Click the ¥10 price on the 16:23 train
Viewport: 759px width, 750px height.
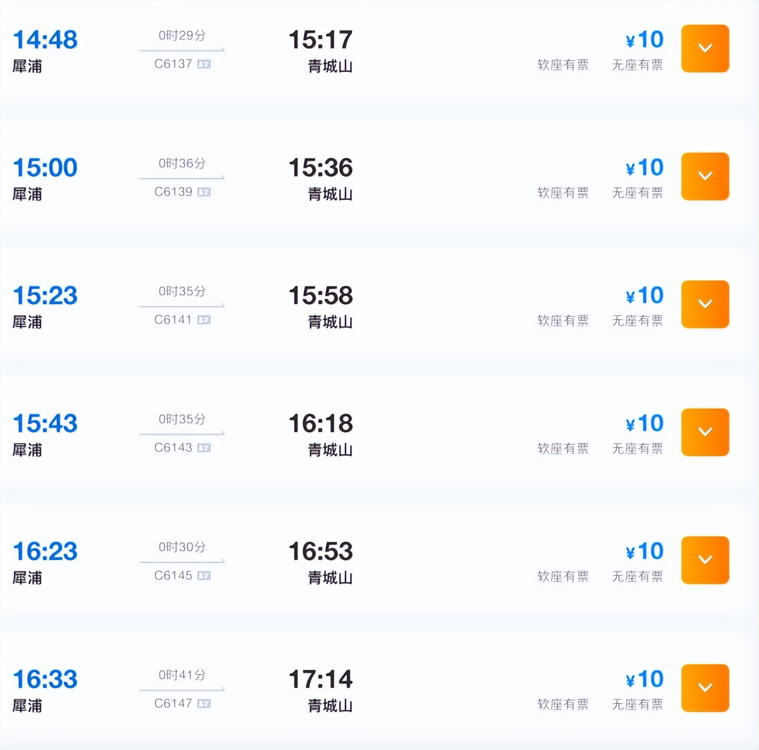point(645,551)
